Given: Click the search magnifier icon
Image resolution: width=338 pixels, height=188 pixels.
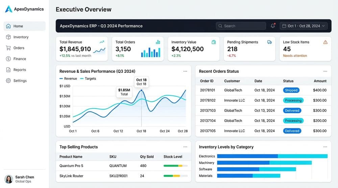Looking at the screenshot, I should coord(220,26).
